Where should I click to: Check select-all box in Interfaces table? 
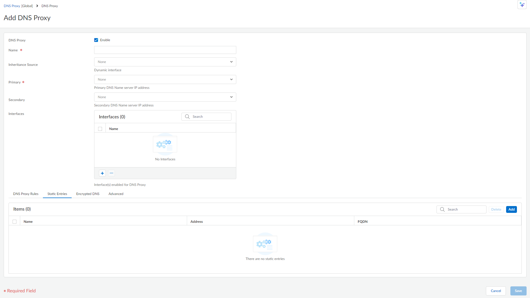pyautogui.click(x=100, y=129)
